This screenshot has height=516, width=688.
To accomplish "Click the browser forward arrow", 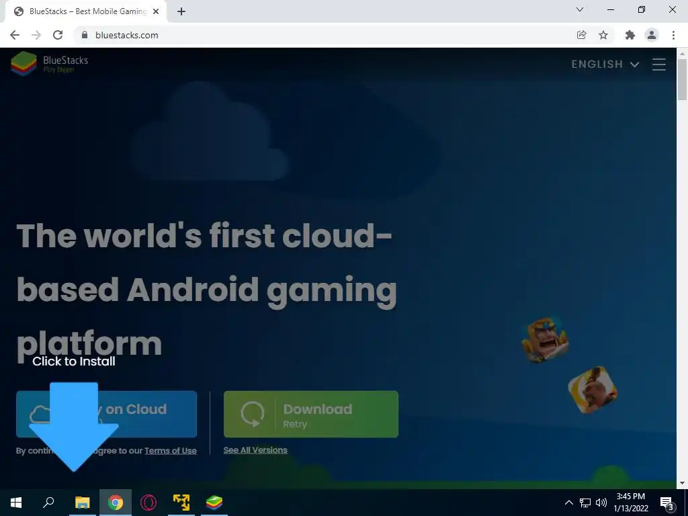I will coord(36,35).
